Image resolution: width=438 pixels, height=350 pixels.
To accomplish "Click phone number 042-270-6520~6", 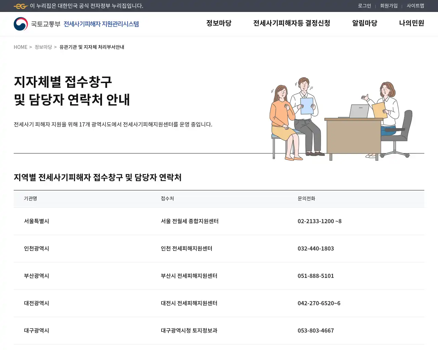I will [x=319, y=303].
